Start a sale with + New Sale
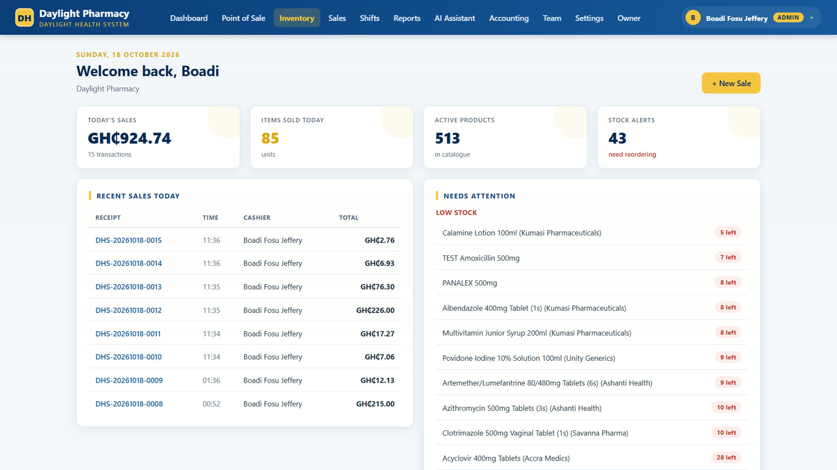 pos(731,83)
